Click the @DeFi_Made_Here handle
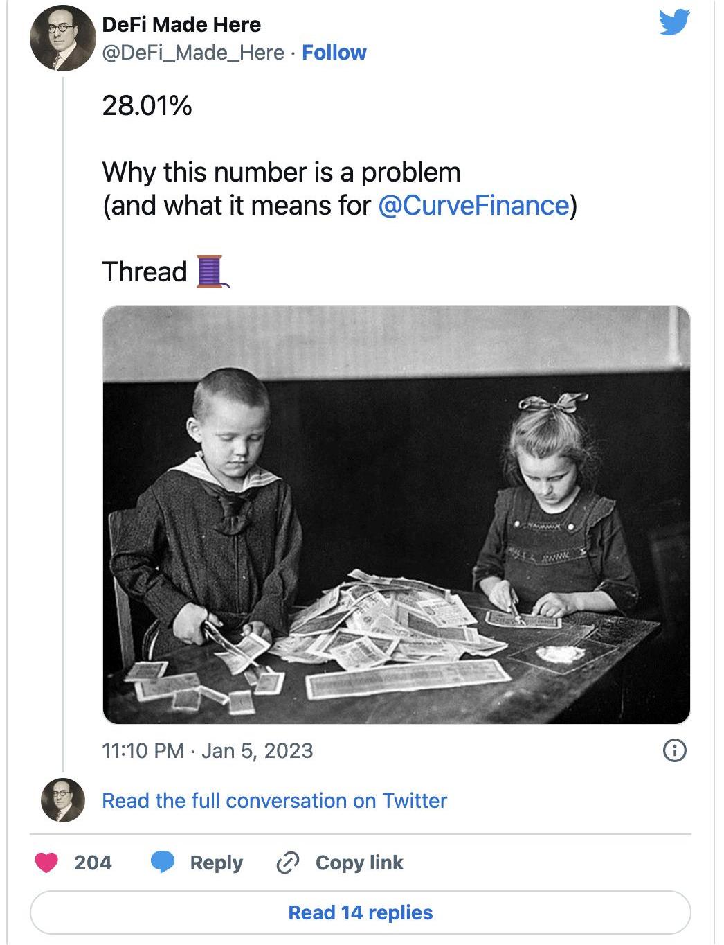Screen dimensions: 724x945 [x=193, y=53]
